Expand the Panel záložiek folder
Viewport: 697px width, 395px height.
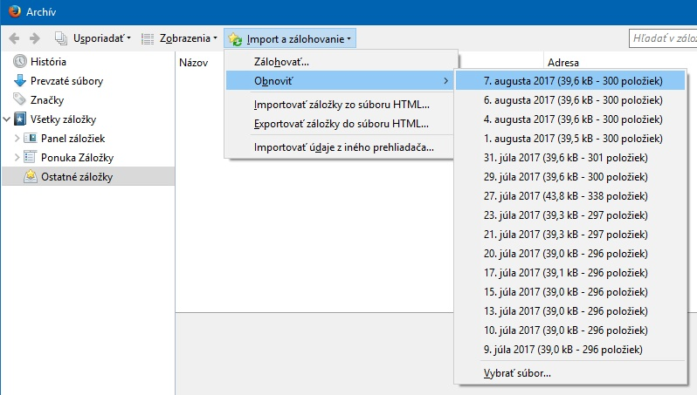[17, 139]
